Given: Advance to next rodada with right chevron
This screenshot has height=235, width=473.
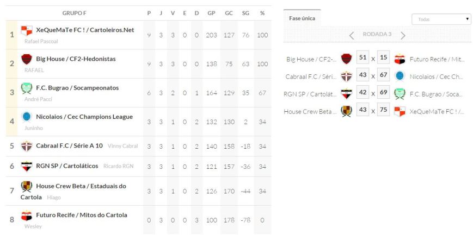Looking at the screenshot, I should coord(403,35).
